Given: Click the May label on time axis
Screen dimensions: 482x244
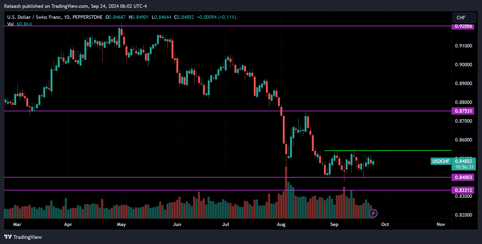Looking at the screenshot, I should (x=121, y=224).
